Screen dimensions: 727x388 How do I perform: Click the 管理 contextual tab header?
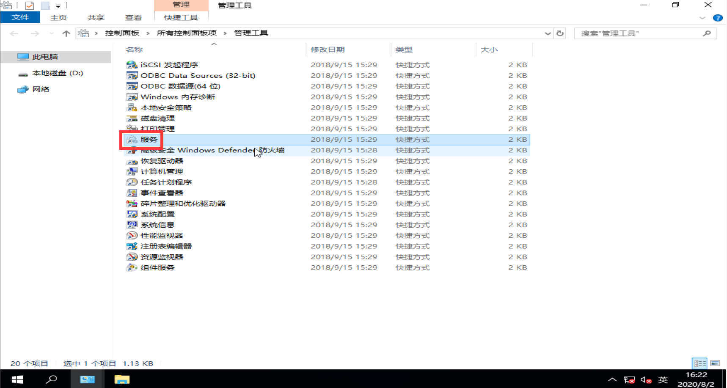tap(181, 5)
